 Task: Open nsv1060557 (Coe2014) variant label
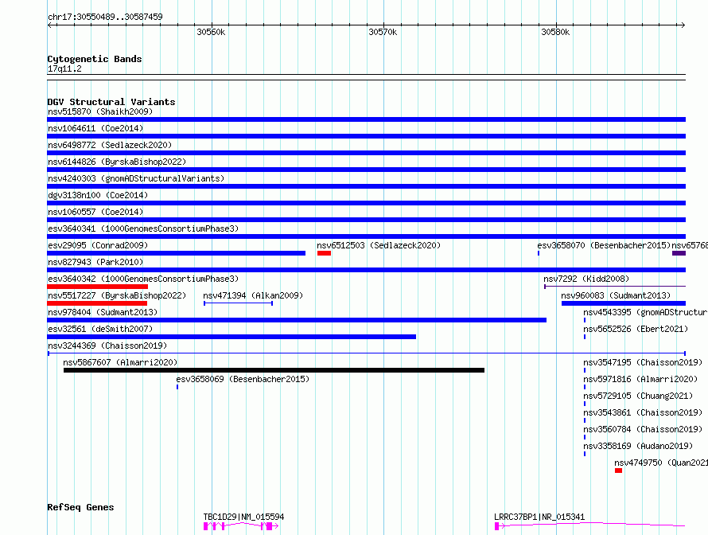[x=95, y=212]
